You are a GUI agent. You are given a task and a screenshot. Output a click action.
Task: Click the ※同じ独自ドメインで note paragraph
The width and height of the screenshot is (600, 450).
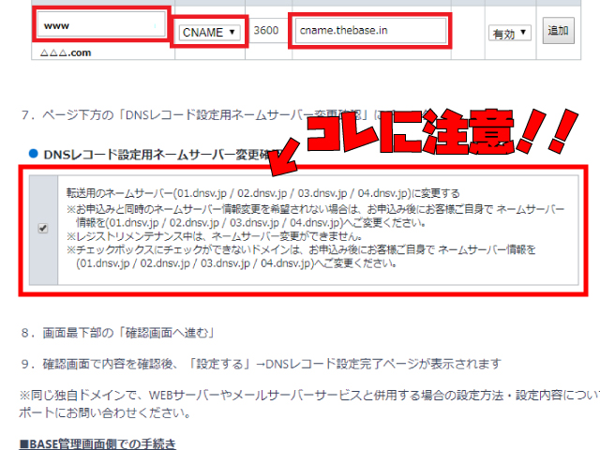click(300, 401)
